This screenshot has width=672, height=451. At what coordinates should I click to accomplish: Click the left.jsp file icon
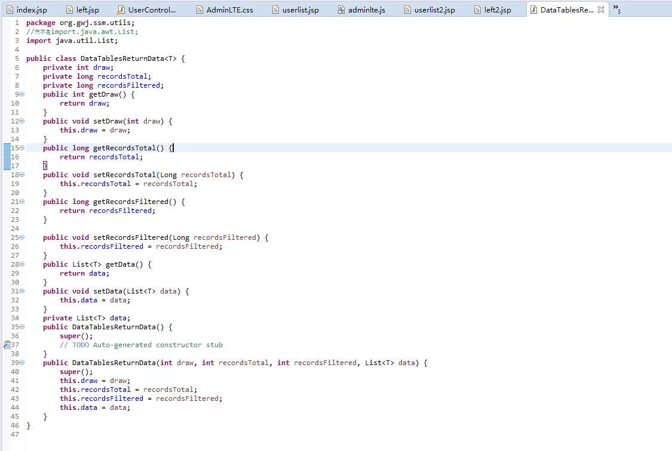coord(69,10)
